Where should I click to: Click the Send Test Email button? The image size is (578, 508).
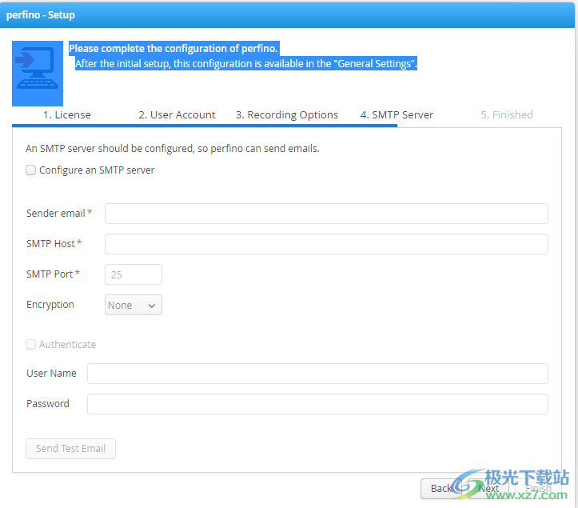point(70,449)
